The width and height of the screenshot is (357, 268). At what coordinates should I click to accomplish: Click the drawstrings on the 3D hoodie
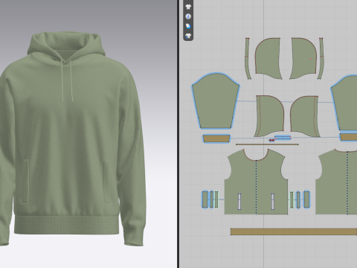pos(67,80)
